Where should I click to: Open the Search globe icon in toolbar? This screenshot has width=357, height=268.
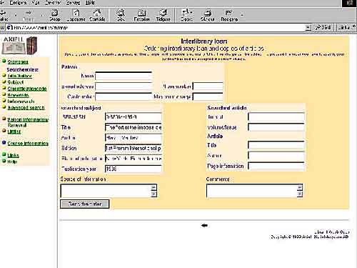(x=121, y=13)
